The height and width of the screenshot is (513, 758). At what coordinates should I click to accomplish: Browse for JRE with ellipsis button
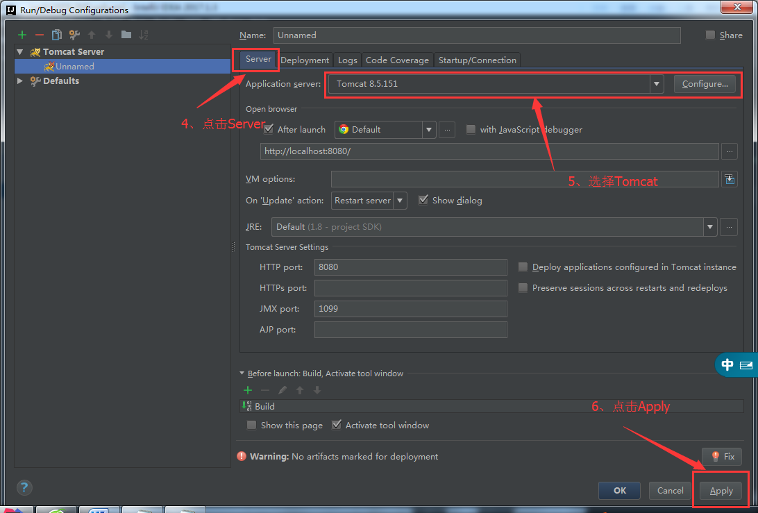click(x=729, y=227)
